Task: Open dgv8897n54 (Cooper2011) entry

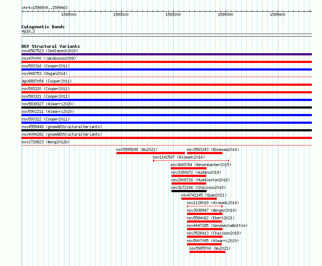Action: coord(47,81)
